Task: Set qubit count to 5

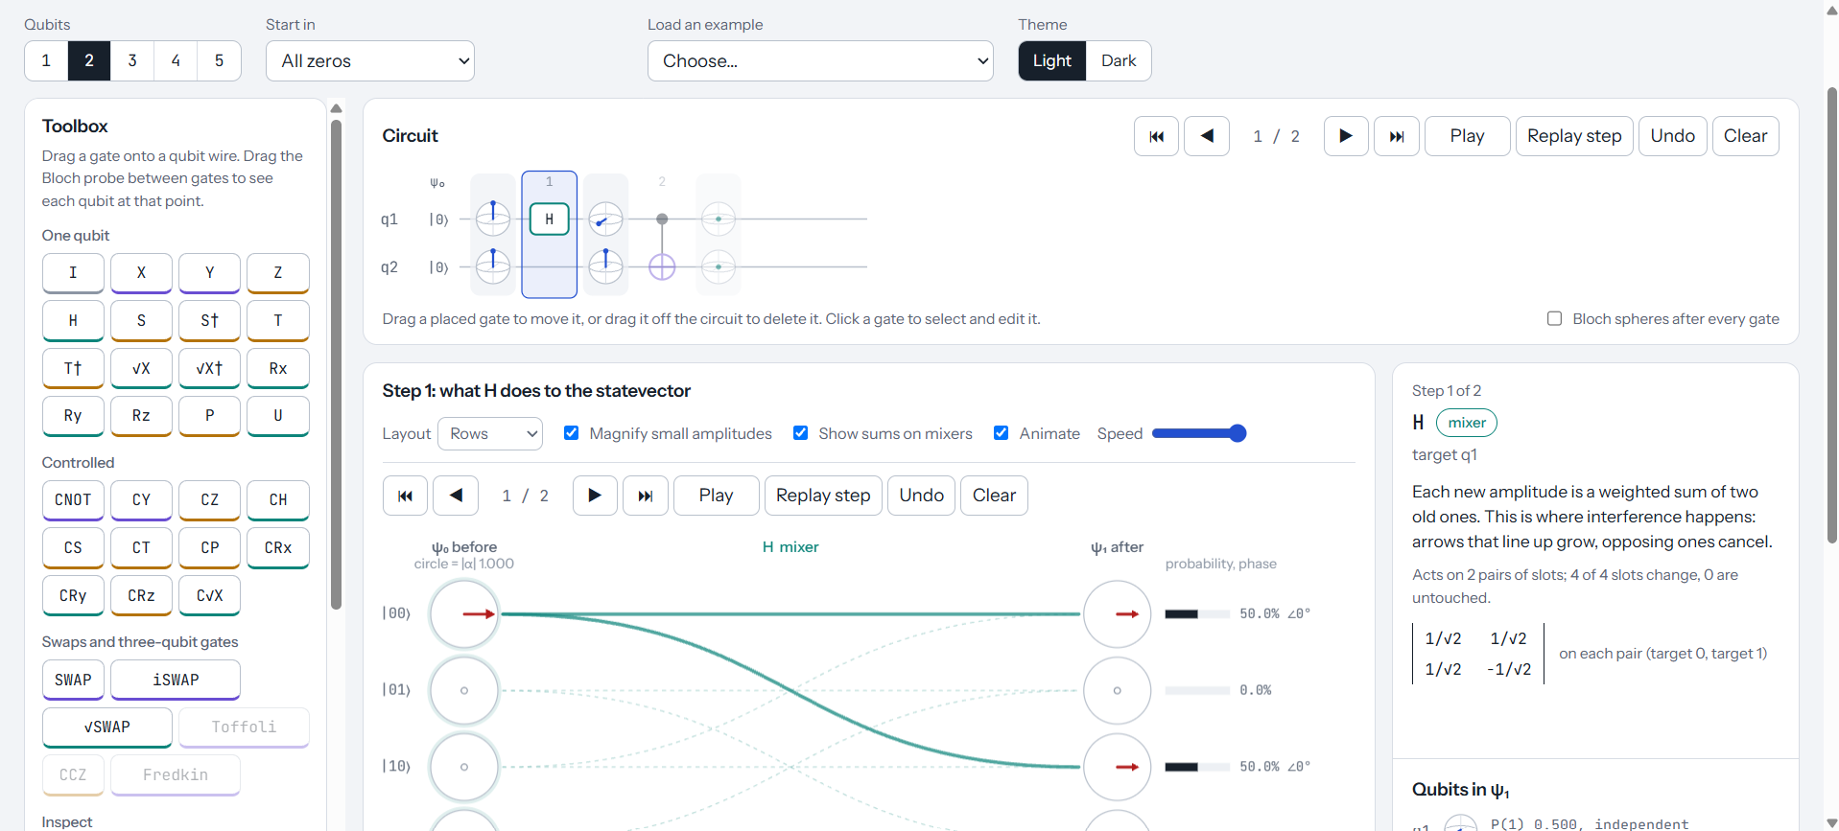Action: coord(219,60)
